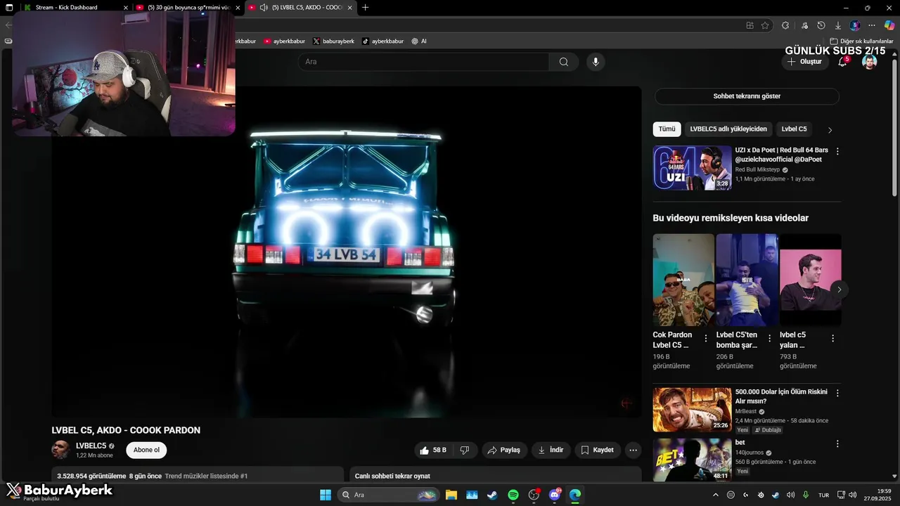Add page to favorites star icon
Image resolution: width=900 pixels, height=506 pixels.
[x=765, y=25]
